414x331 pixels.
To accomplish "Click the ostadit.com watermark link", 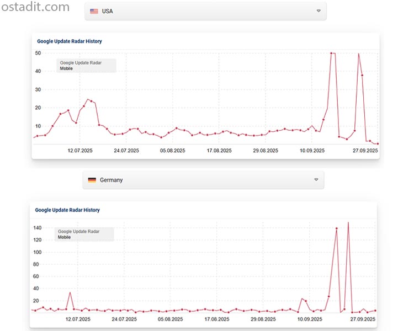I will [x=36, y=7].
